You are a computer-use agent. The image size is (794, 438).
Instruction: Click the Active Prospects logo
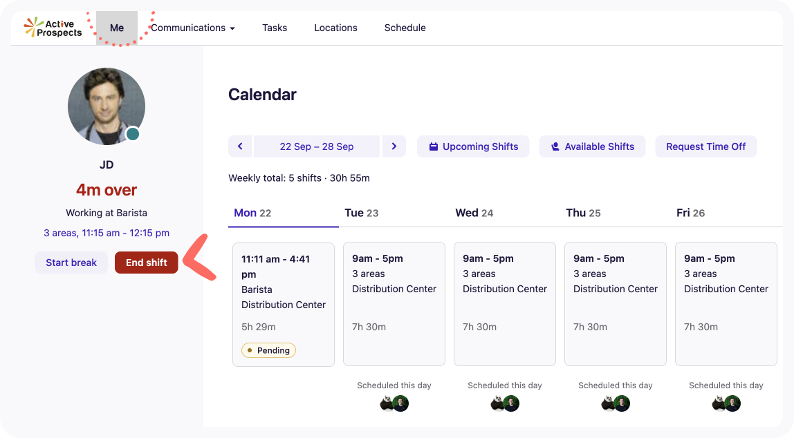click(x=53, y=28)
